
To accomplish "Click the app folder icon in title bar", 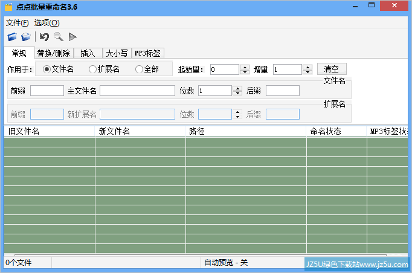I will pyautogui.click(x=8, y=7).
